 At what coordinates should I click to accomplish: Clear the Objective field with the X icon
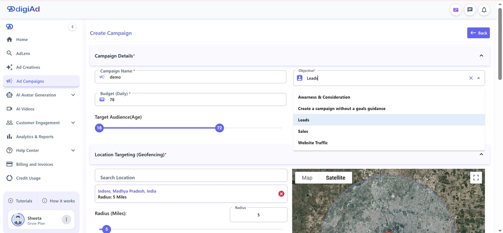(471, 78)
